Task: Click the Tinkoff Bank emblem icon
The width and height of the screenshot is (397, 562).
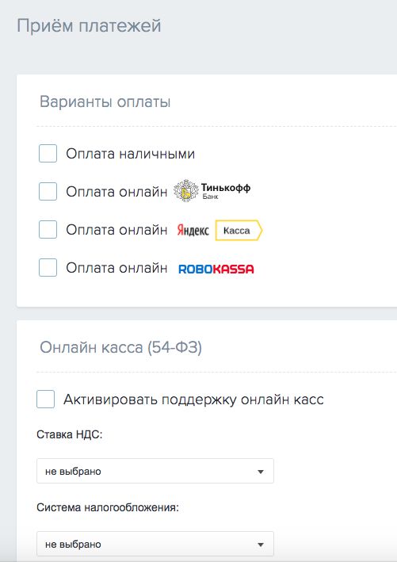Action: pyautogui.click(x=186, y=191)
